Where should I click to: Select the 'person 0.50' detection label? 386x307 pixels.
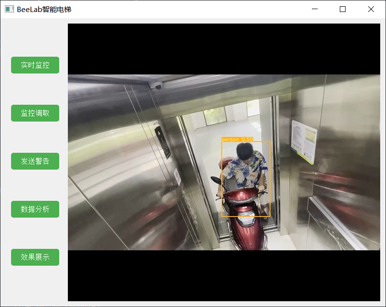click(x=237, y=139)
